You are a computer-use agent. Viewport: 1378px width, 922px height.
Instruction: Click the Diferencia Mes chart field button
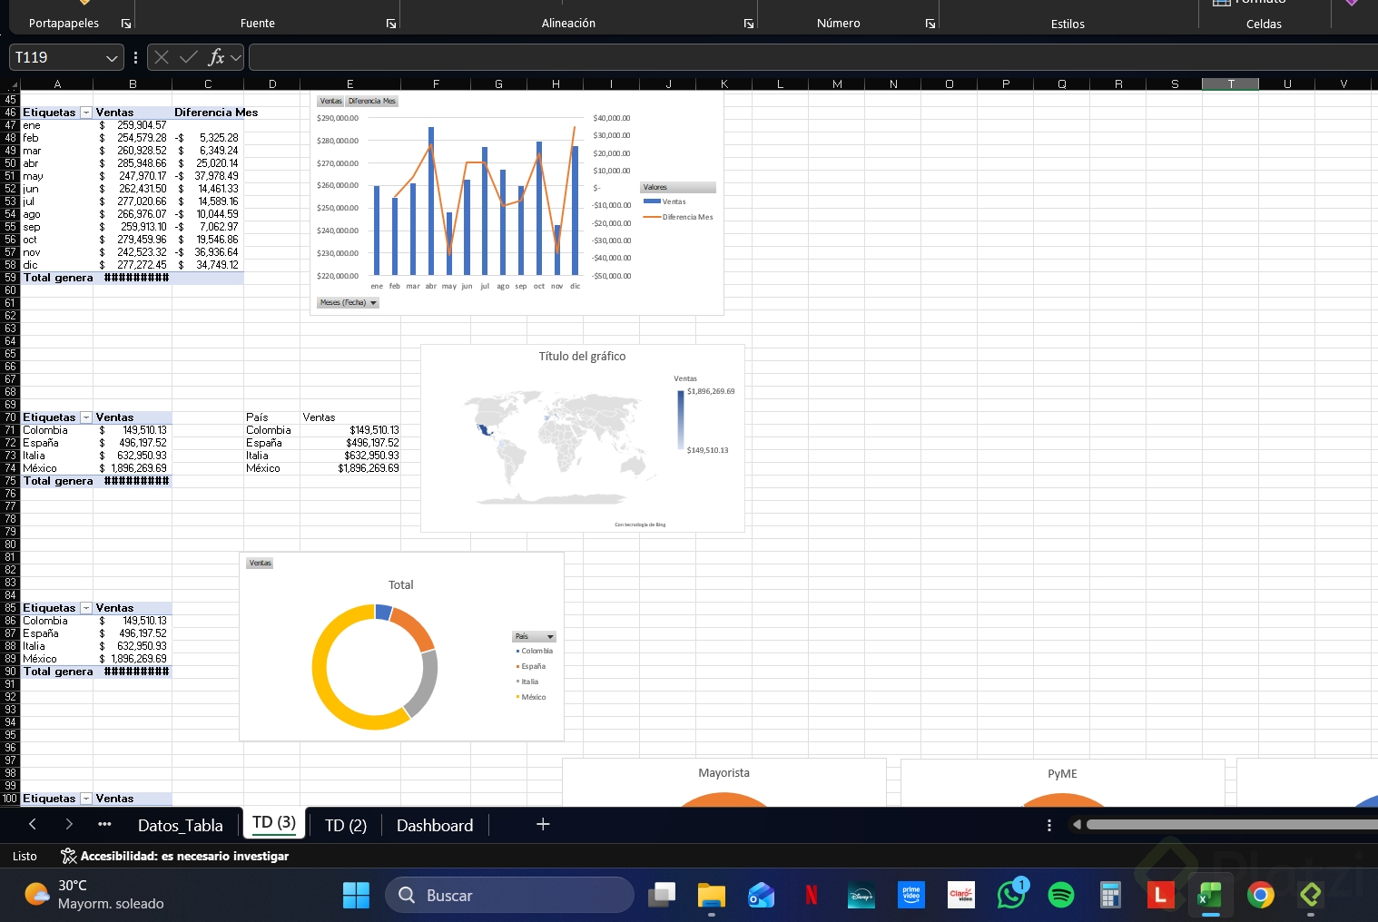coord(372,101)
